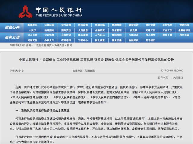Screen dimensions: 193x144
Task: Navigate to 报刊年鉴
Action: (x=184, y=35)
